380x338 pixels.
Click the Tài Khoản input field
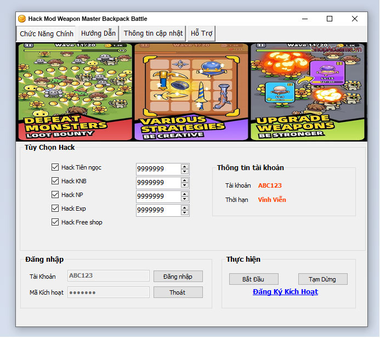(x=109, y=275)
